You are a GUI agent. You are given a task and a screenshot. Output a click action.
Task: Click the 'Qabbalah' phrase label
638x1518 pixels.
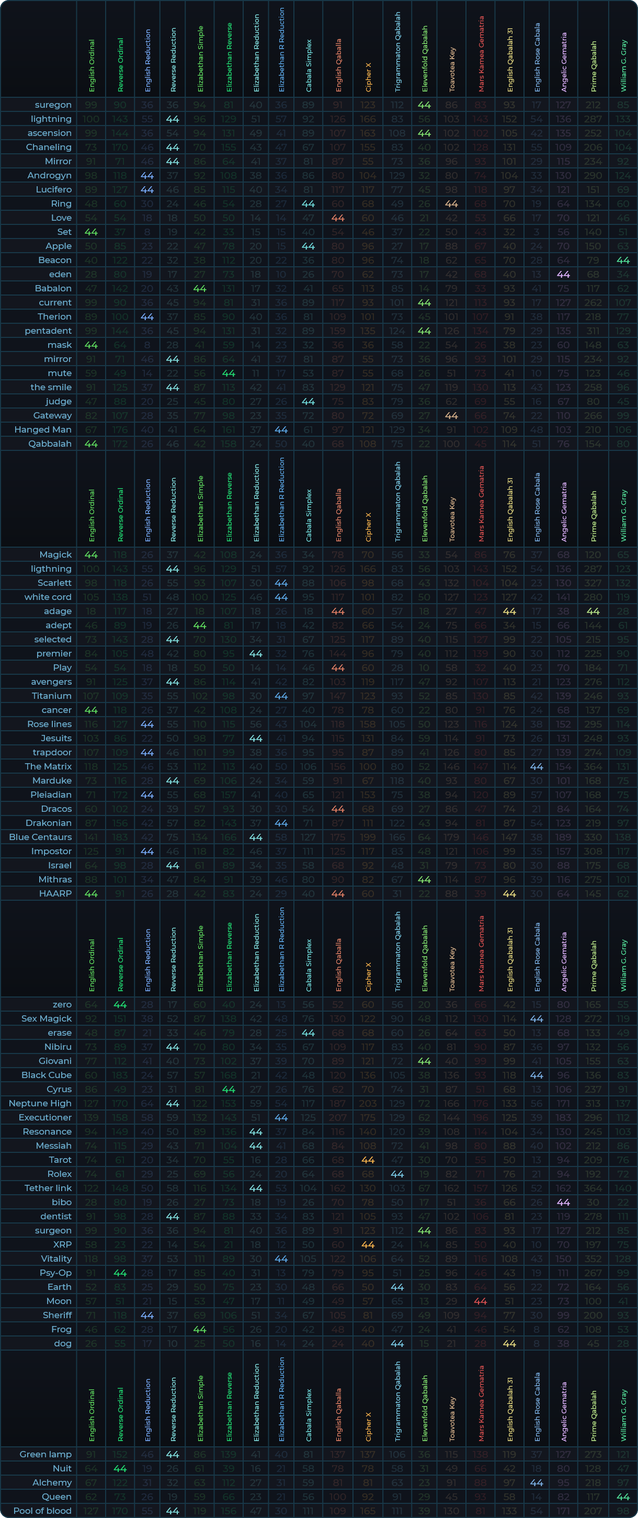(50, 444)
